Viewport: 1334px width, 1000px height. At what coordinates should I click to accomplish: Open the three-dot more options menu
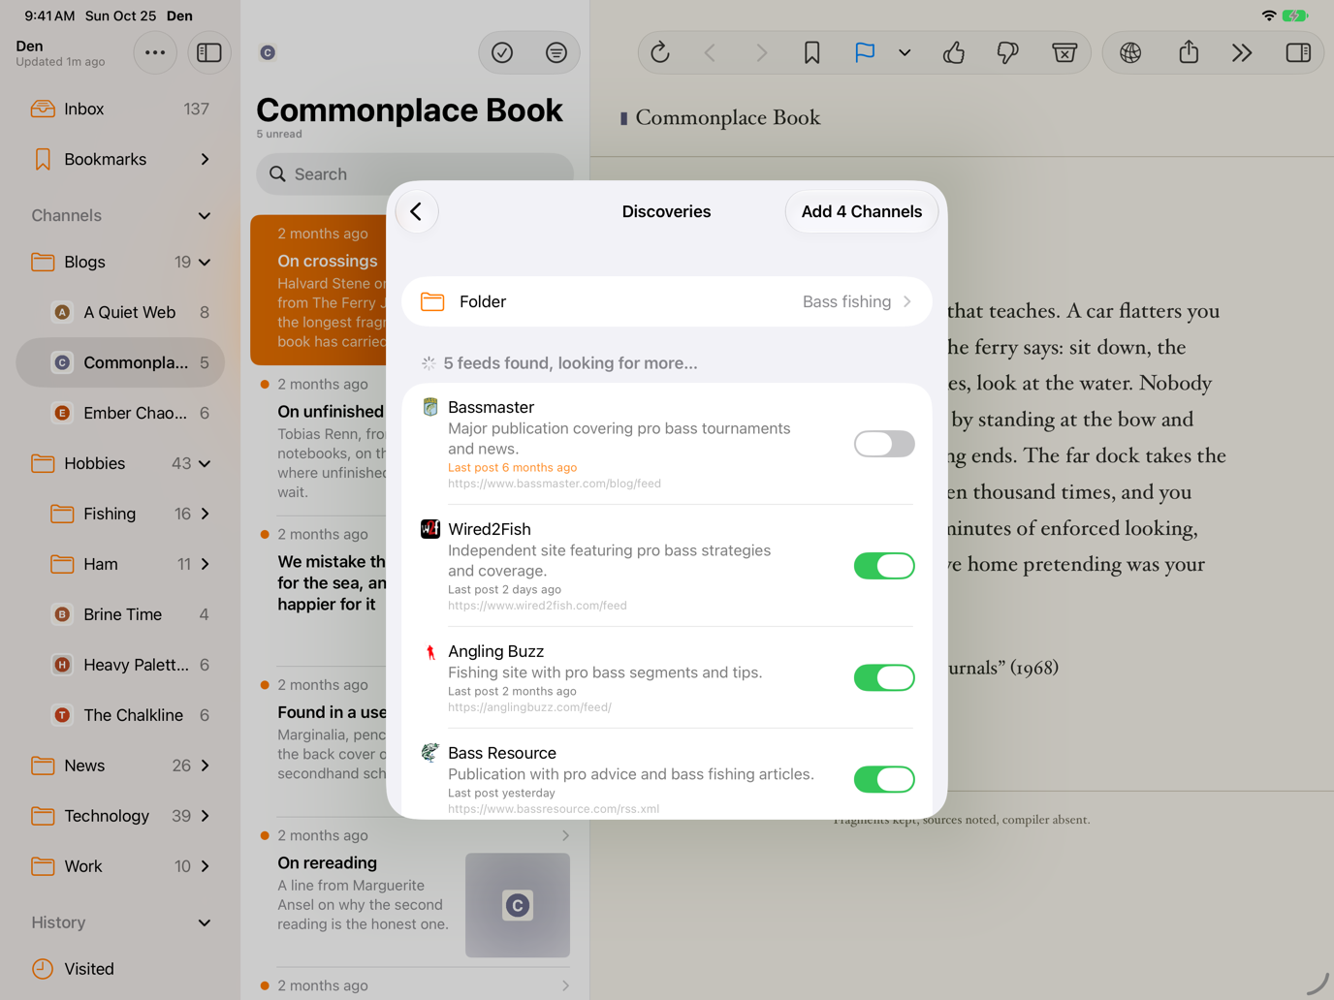pyautogui.click(x=155, y=52)
